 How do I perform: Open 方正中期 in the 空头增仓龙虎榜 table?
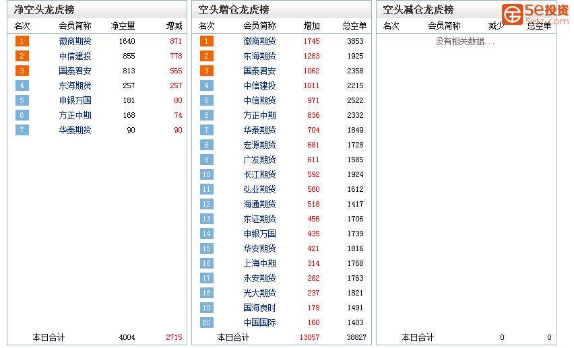259,115
